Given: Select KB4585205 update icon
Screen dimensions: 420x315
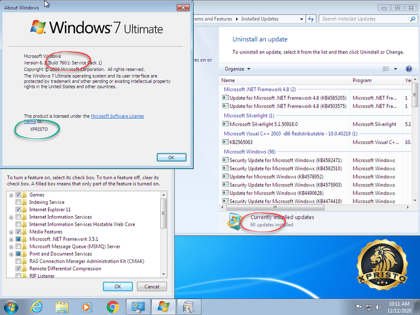Looking at the screenshot, I should [x=225, y=98].
